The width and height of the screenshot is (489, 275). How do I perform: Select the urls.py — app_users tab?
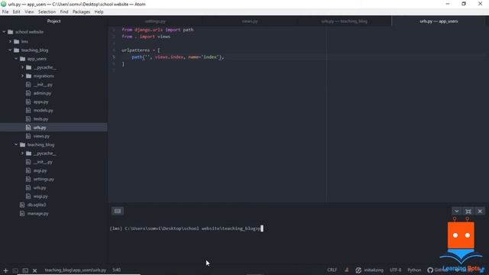439,21
